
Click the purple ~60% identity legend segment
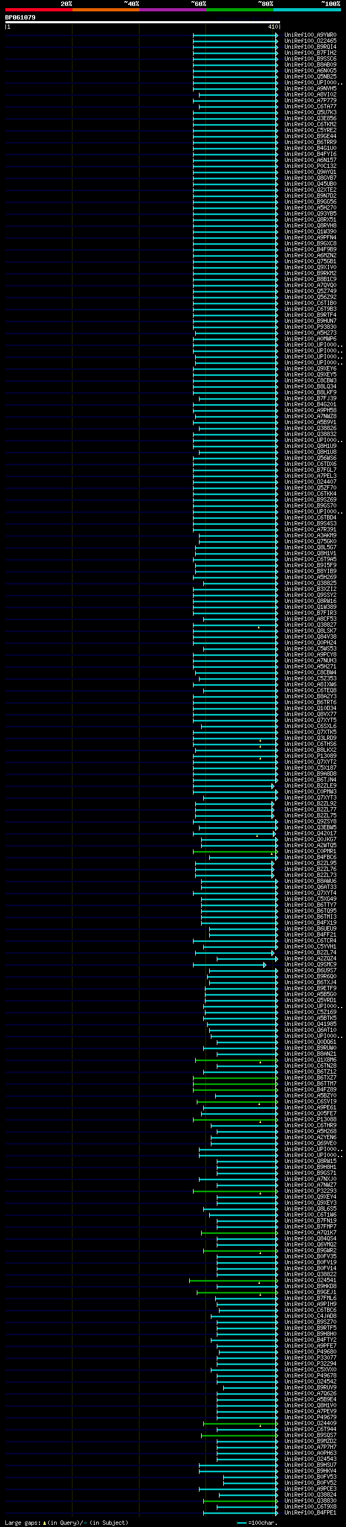click(172, 10)
